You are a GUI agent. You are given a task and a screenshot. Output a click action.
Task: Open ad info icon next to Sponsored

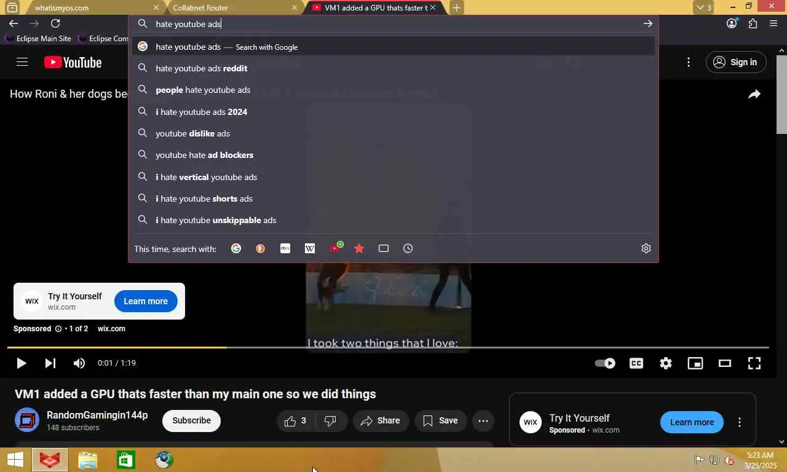click(x=58, y=329)
